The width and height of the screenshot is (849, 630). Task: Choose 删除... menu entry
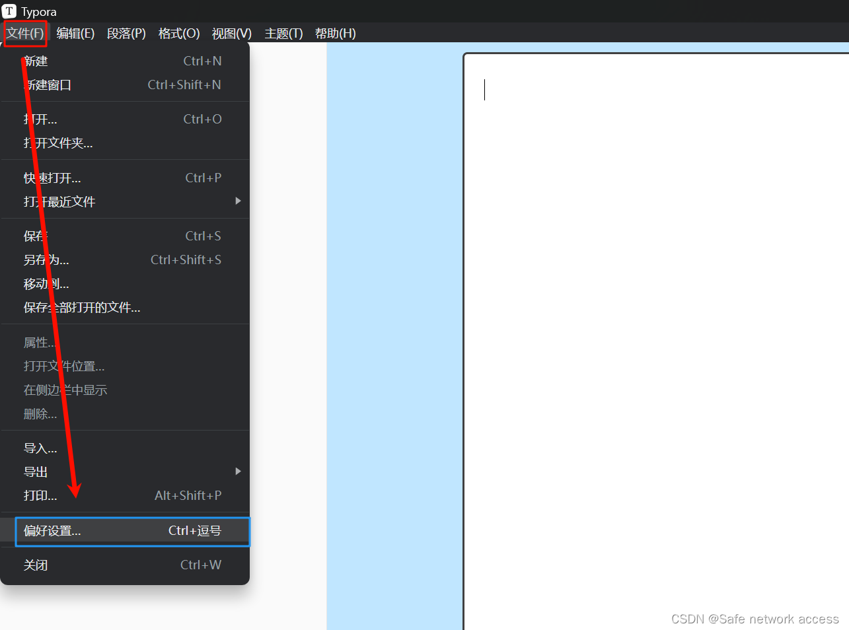coord(125,414)
